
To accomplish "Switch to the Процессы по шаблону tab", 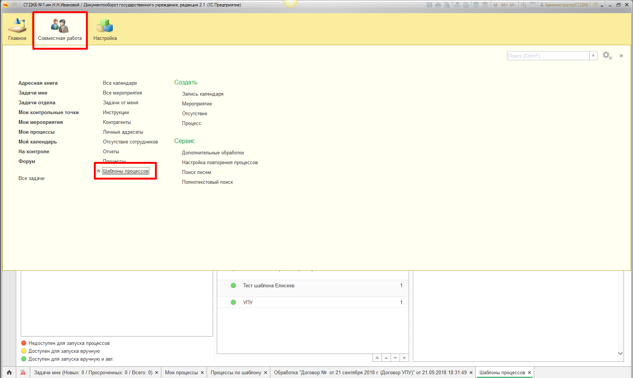I will click(x=236, y=372).
